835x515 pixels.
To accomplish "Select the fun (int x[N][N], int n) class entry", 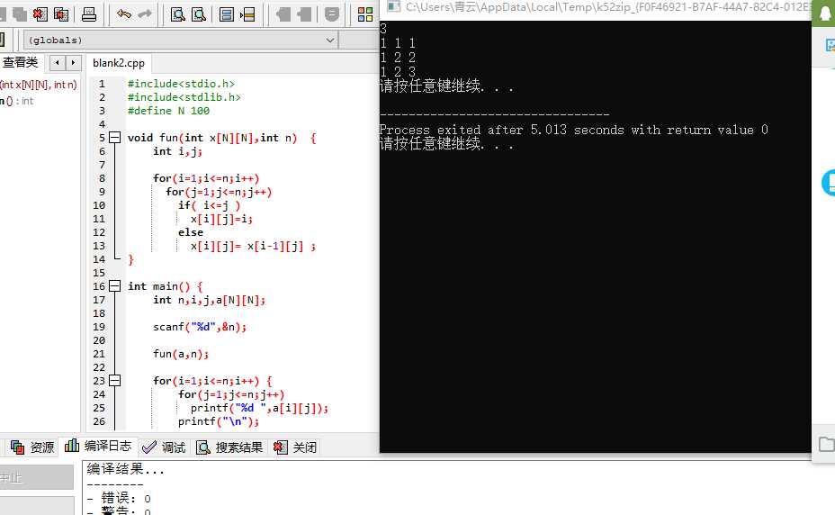I will tap(39, 85).
